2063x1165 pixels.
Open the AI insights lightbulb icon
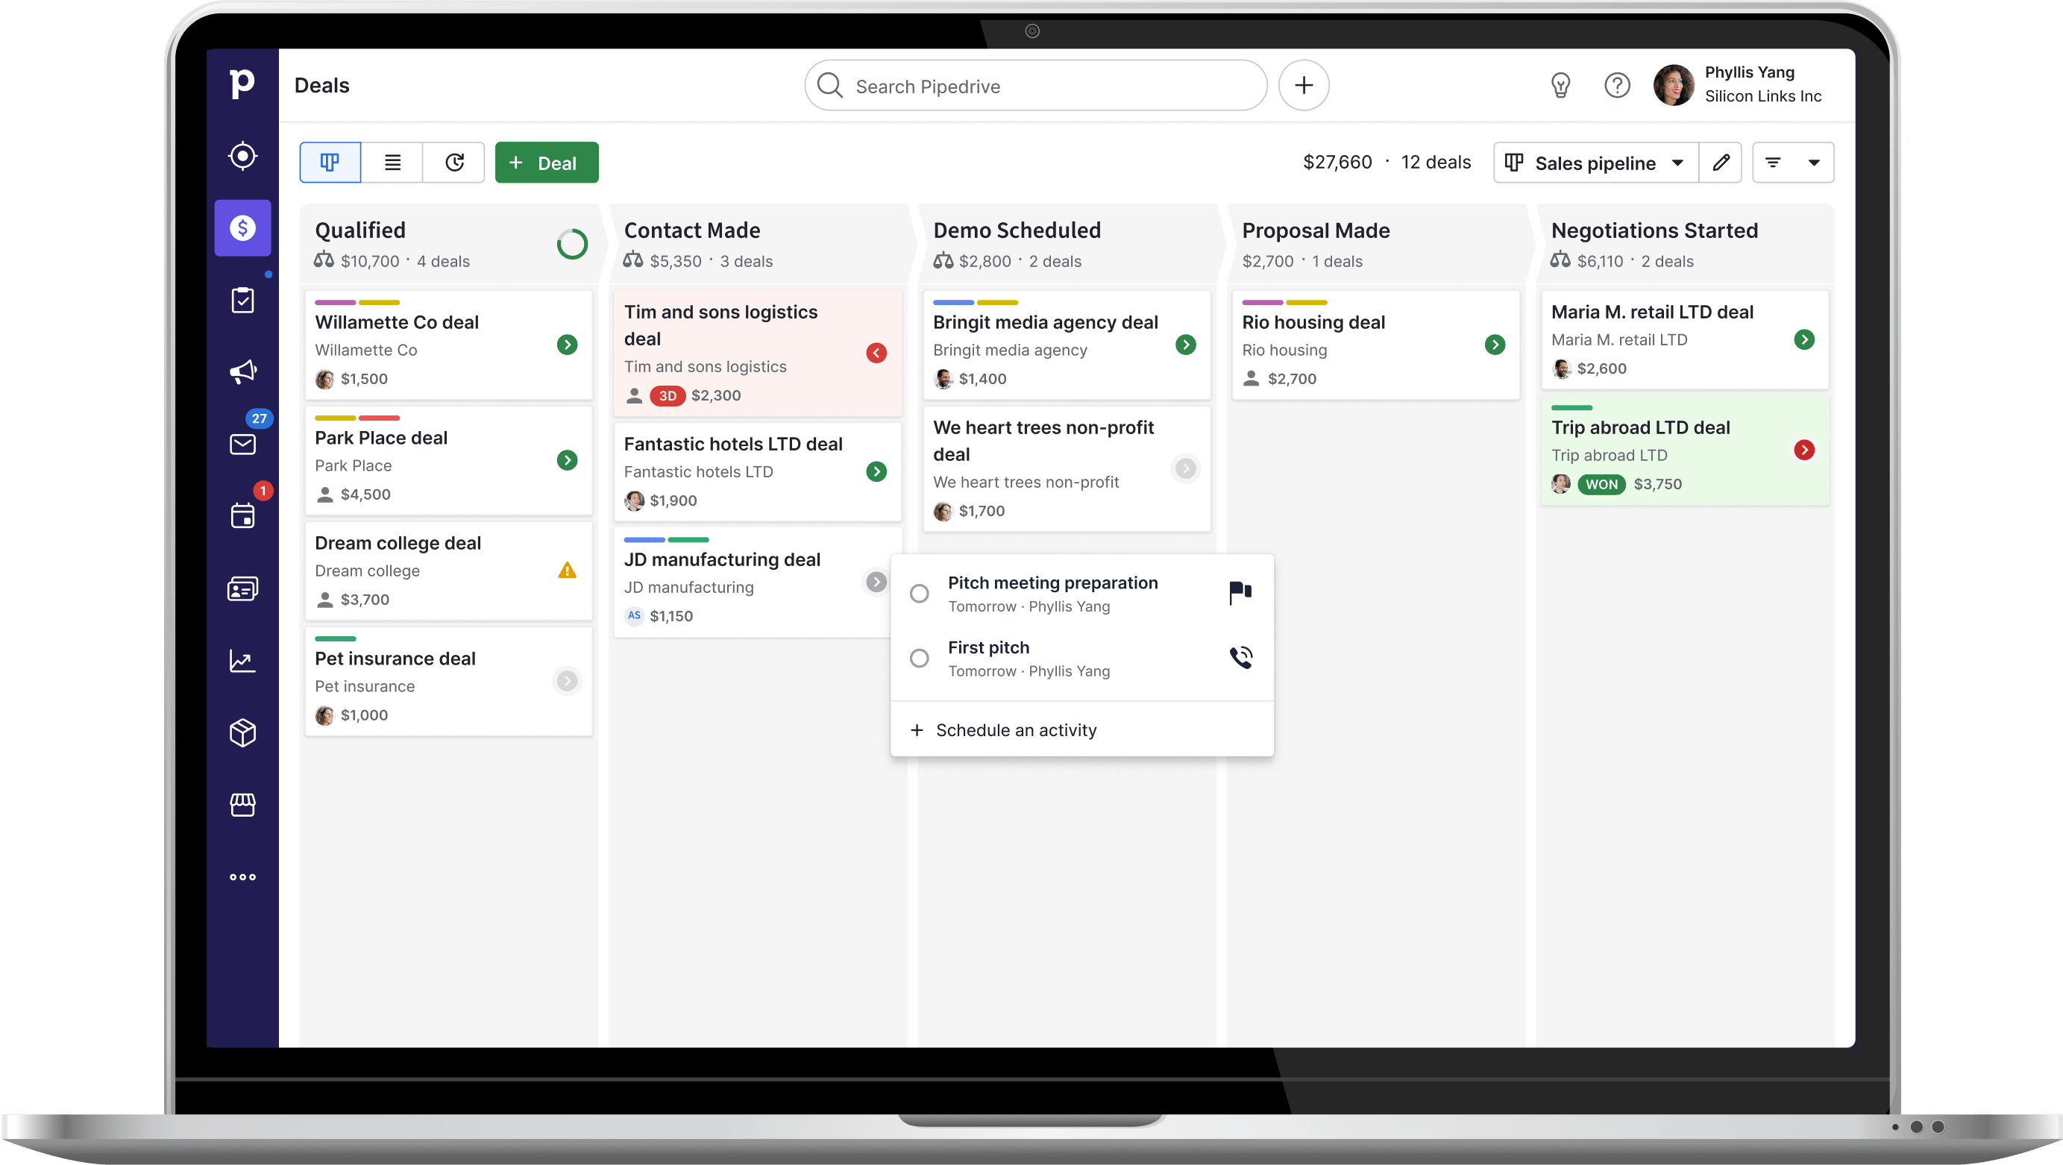[1560, 85]
